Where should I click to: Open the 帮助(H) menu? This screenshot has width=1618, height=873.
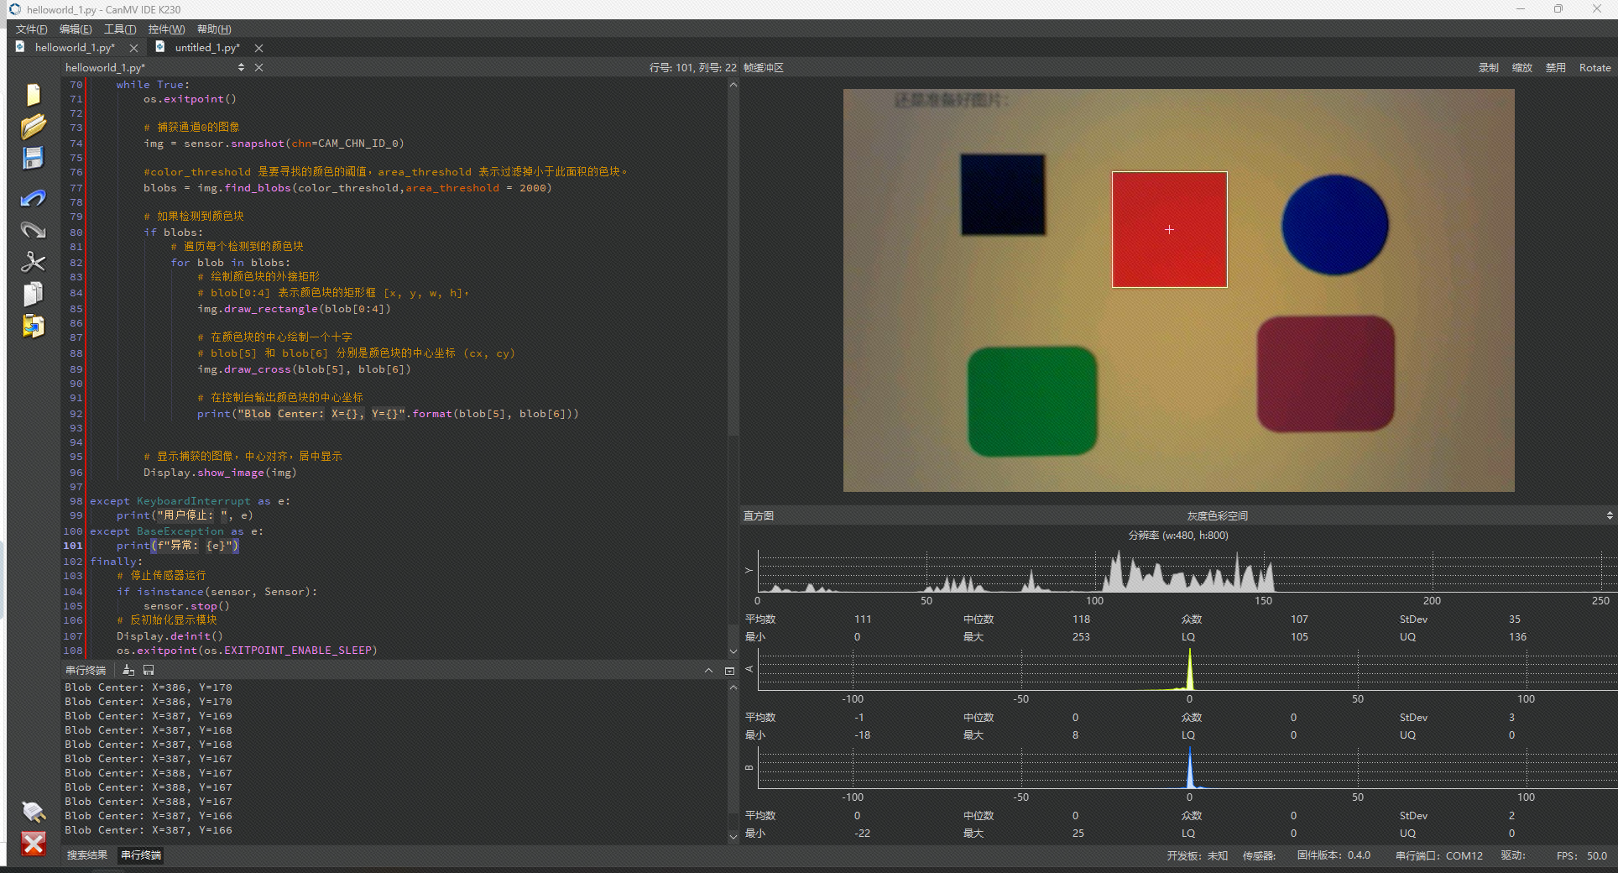pos(214,29)
